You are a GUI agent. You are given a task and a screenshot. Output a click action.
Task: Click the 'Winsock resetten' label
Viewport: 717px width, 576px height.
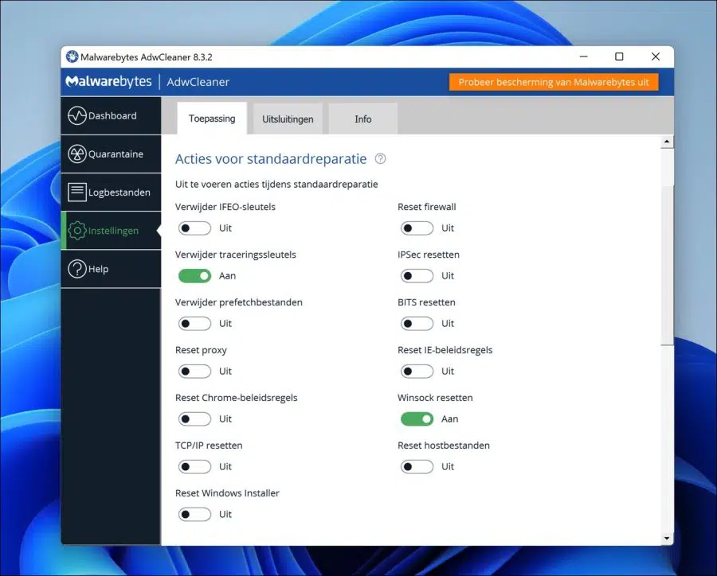pyautogui.click(x=435, y=398)
